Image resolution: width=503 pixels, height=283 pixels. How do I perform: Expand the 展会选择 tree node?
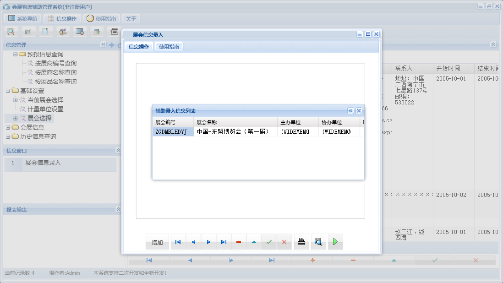click(x=15, y=118)
